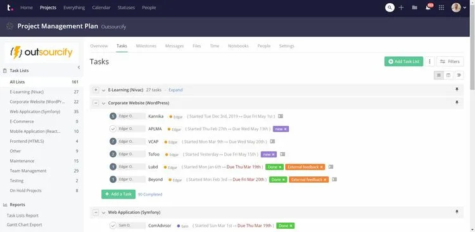The height and width of the screenshot is (232, 475).
Task: Open the chevron dropdown for Web Application (Symfony)
Action: click(104, 212)
